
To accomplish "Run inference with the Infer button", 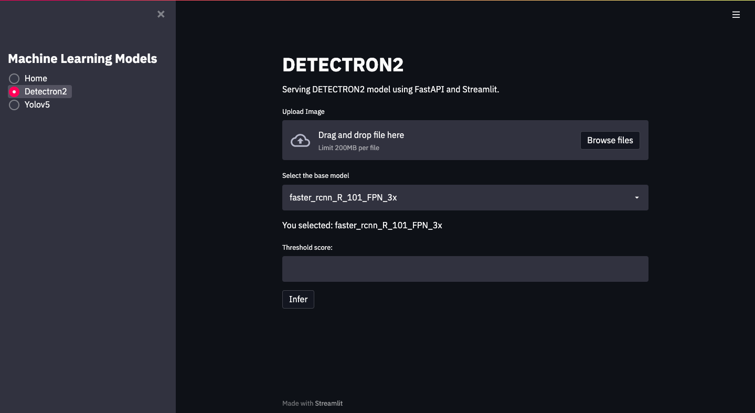I will pyautogui.click(x=298, y=299).
